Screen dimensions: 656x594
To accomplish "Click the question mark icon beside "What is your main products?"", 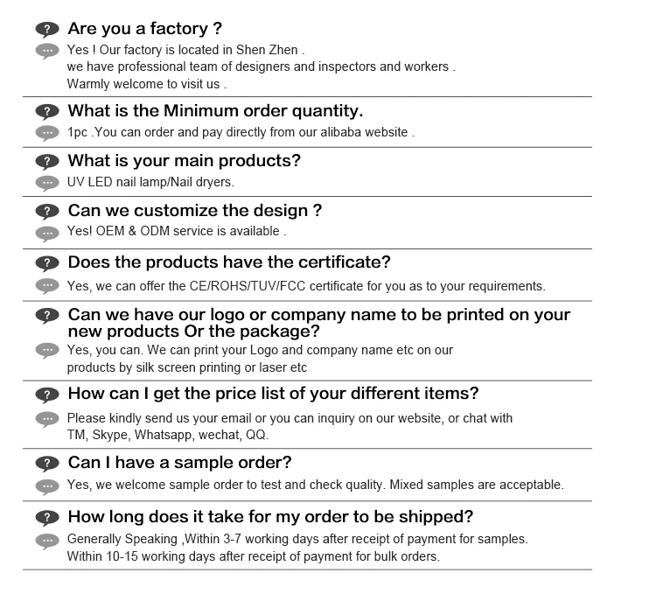I will pos(47,162).
